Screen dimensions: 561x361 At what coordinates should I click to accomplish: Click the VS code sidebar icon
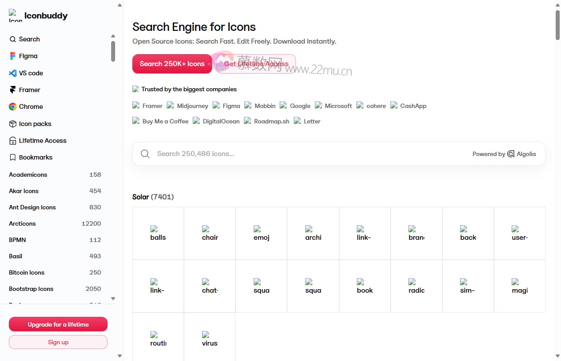pyautogui.click(x=12, y=73)
